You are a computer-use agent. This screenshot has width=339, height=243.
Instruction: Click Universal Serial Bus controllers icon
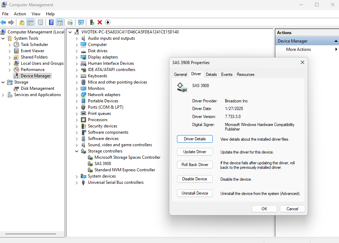coord(83,182)
